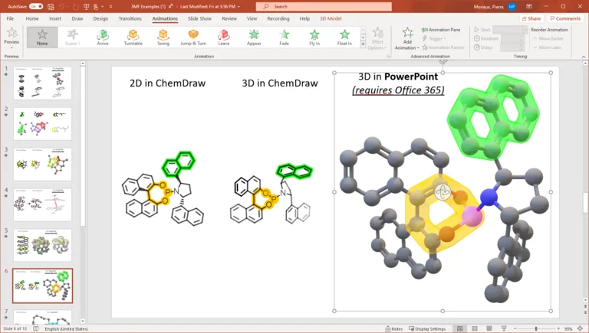
Task: Click Add Animation button
Action: pos(406,38)
